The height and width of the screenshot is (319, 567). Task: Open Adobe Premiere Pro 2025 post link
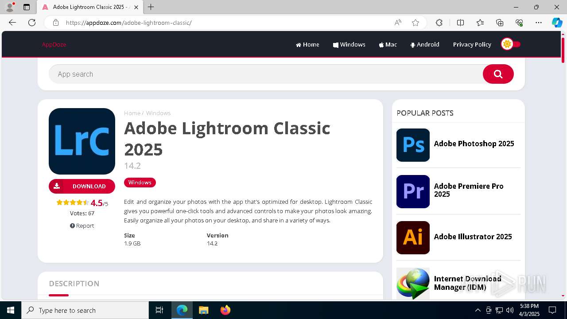469,190
